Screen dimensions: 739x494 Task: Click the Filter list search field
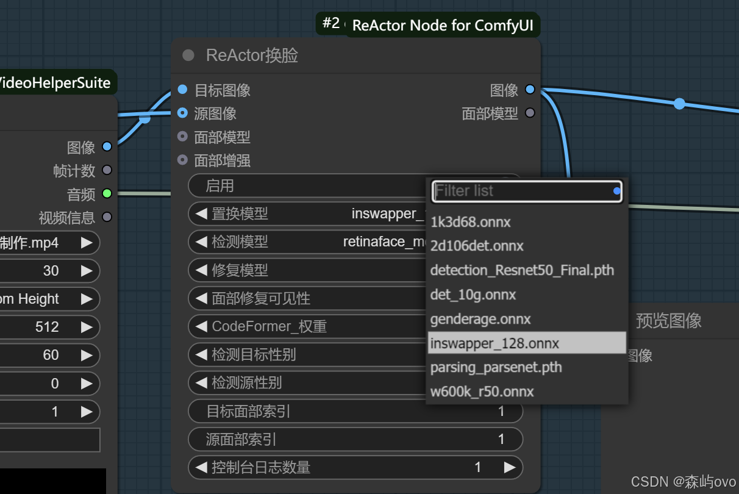[x=527, y=191]
